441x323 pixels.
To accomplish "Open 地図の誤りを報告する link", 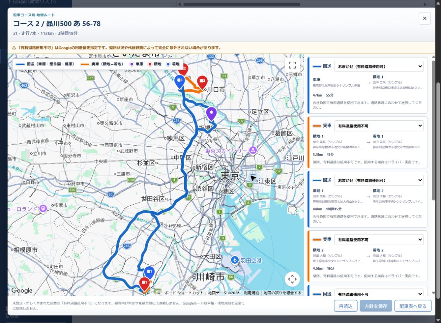I will pyautogui.click(x=282, y=293).
